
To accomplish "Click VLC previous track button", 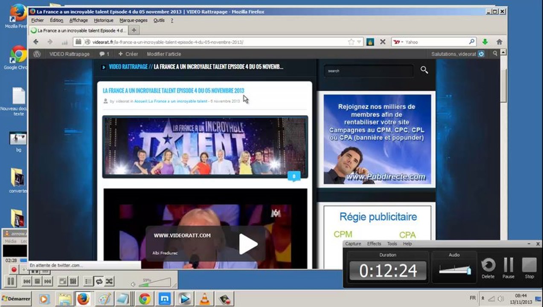I will click(x=26, y=281).
